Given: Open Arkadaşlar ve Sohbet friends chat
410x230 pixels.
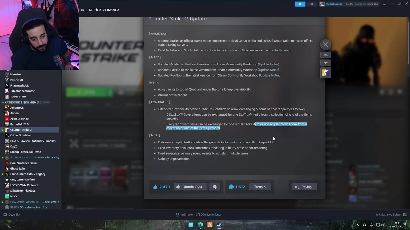Looking at the screenshot, I should 391,215.
